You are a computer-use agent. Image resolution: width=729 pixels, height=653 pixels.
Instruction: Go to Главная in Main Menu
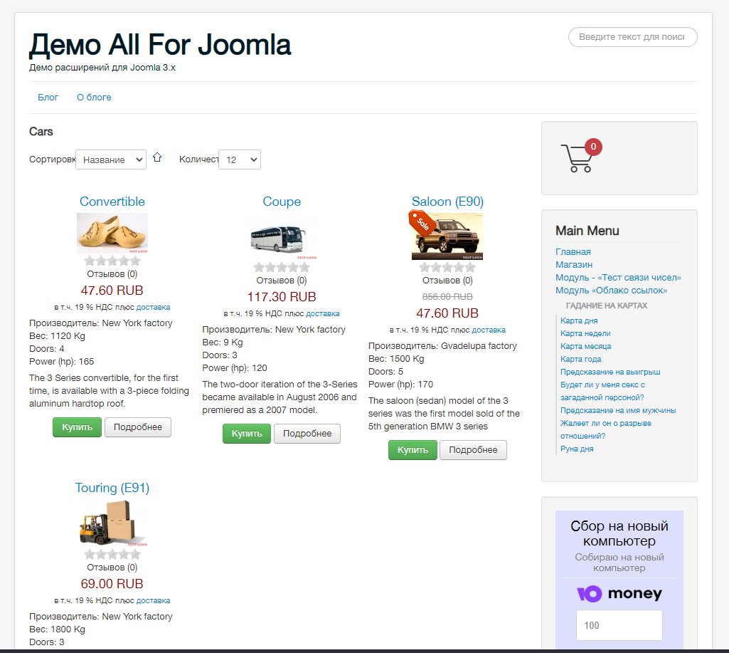(x=573, y=252)
